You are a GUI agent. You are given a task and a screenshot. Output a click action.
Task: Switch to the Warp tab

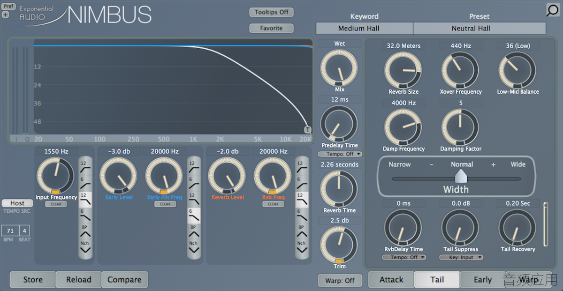pos(528,280)
